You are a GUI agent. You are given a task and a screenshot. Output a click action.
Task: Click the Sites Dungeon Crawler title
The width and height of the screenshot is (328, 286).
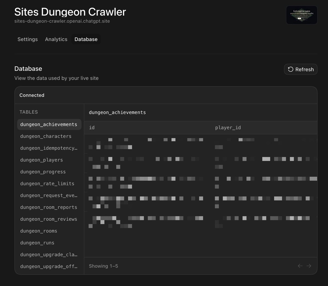pyautogui.click(x=70, y=12)
